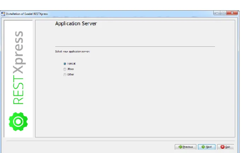Image resolution: width=241 pixels, height=153 pixels.
Task: Close the Exadel RESTXpress installer window
Action: click(x=232, y=13)
